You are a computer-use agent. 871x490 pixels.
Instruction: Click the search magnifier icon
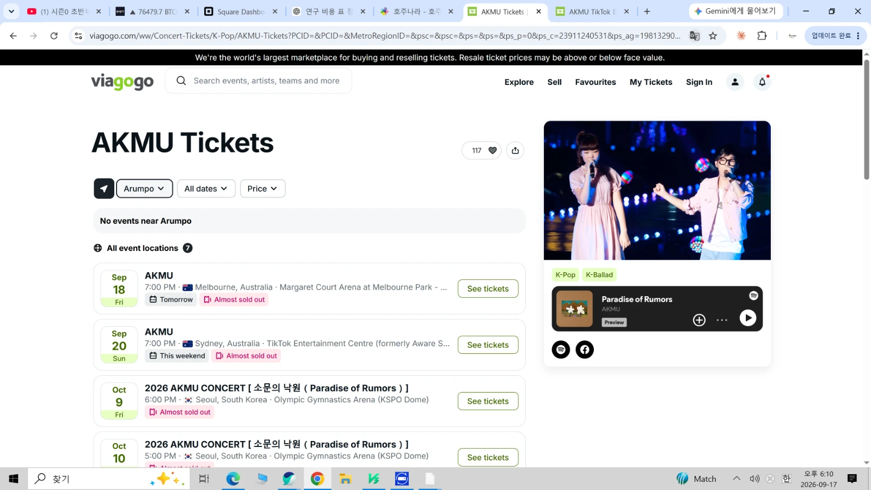(181, 81)
